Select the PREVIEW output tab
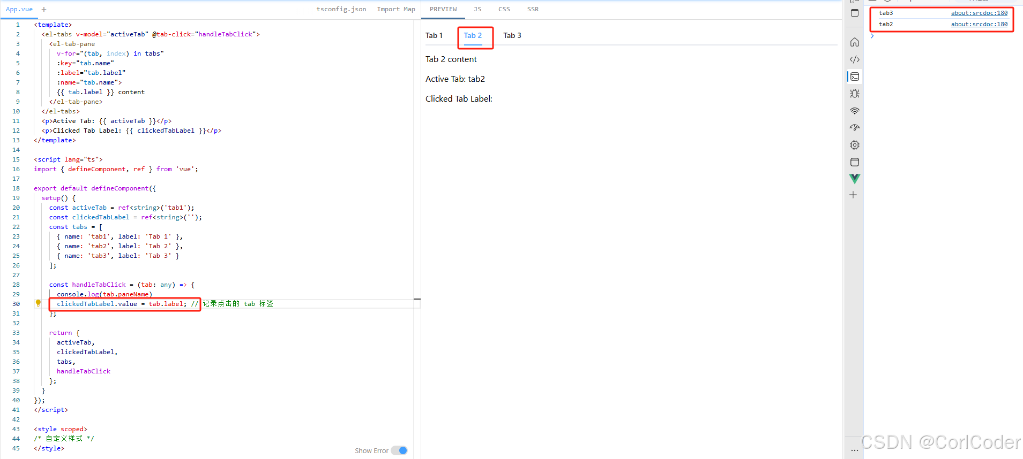This screenshot has height=459, width=1023. coord(443,9)
